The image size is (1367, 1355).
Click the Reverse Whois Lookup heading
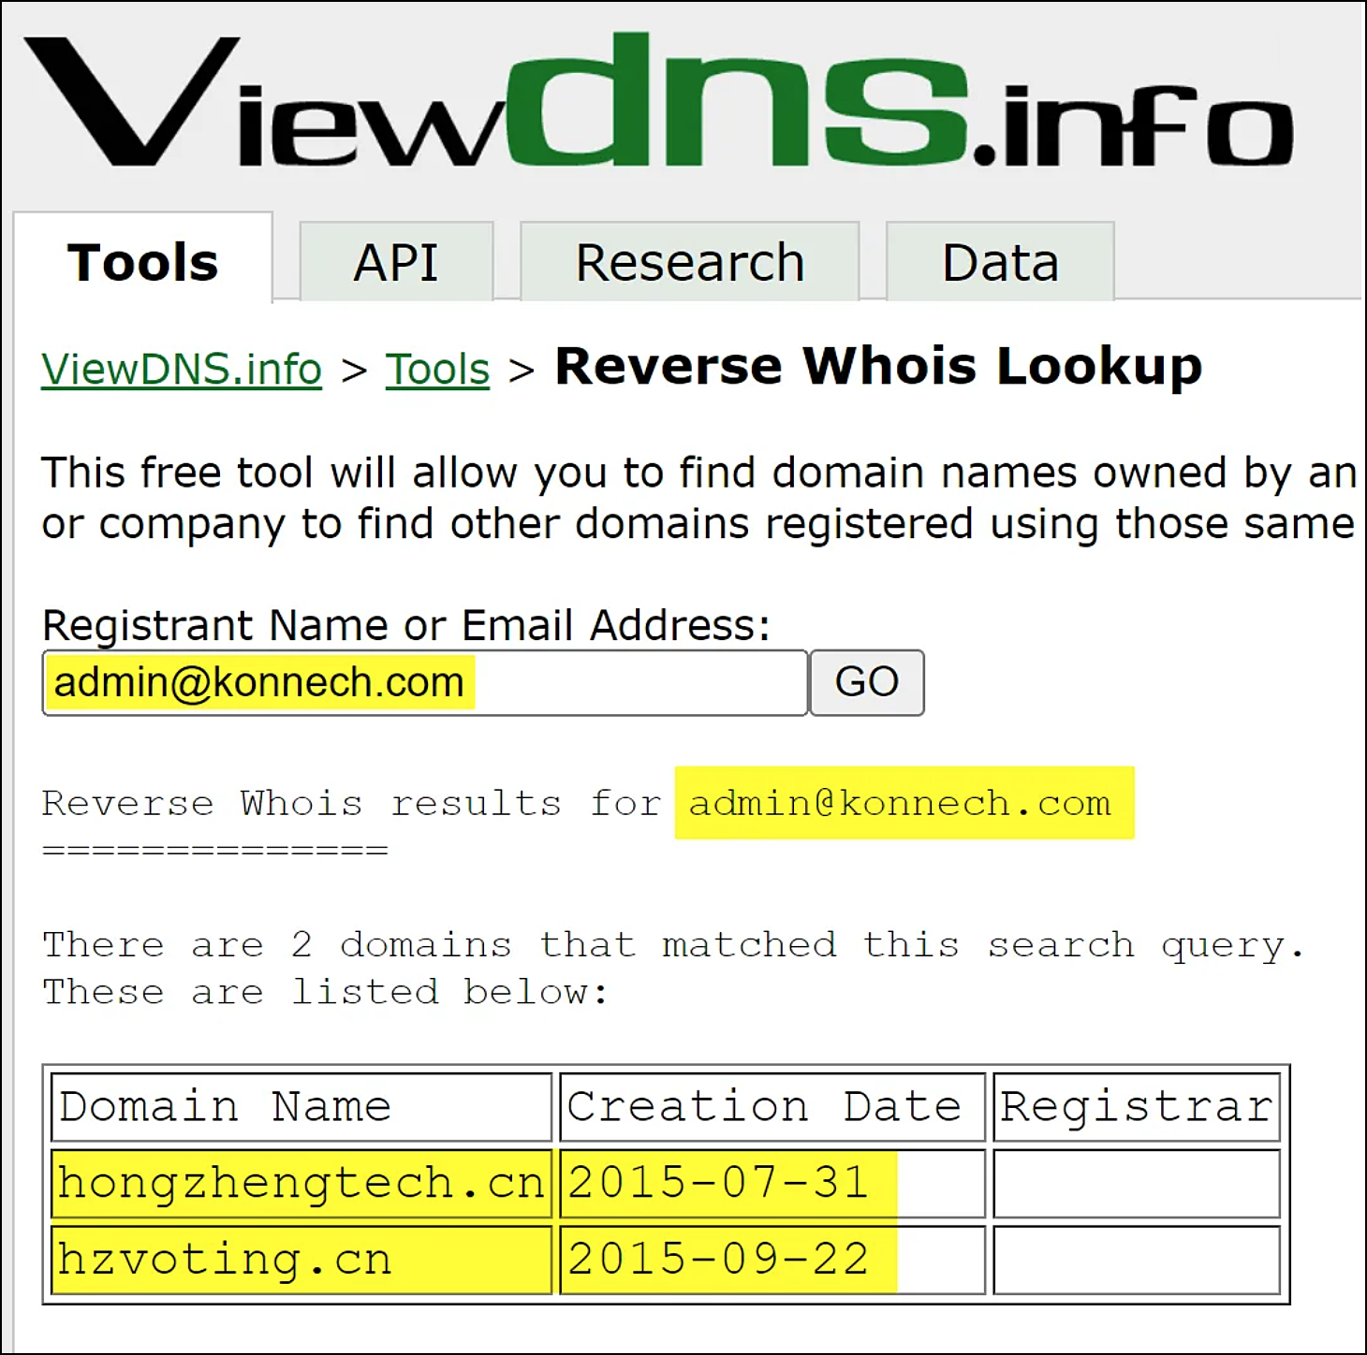pyautogui.click(x=878, y=366)
